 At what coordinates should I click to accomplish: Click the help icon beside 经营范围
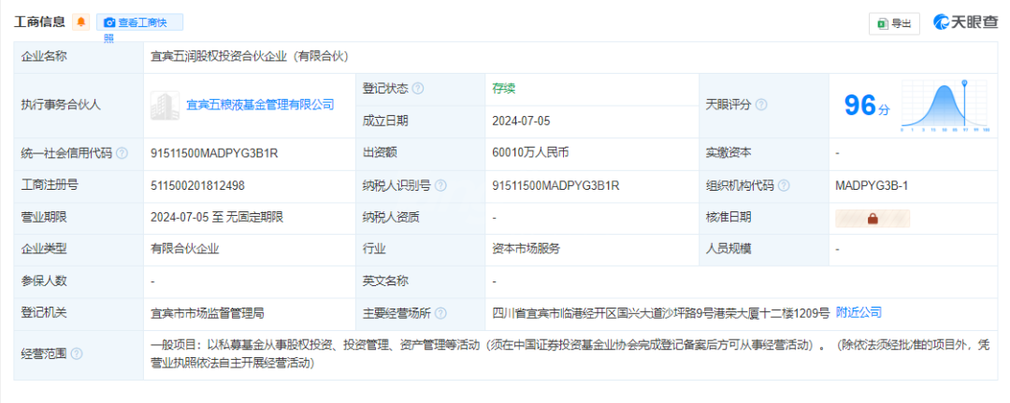(77, 354)
